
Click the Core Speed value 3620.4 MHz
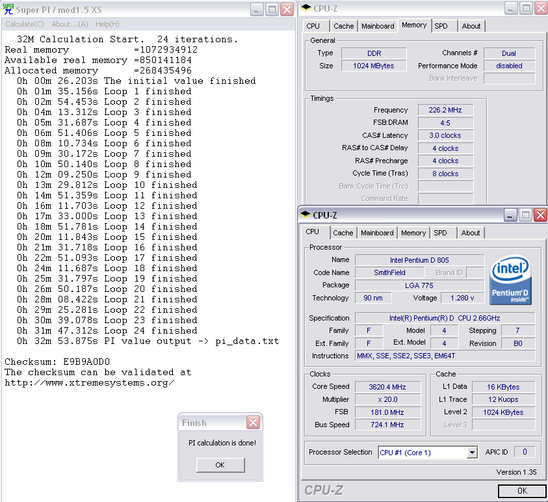(x=387, y=387)
